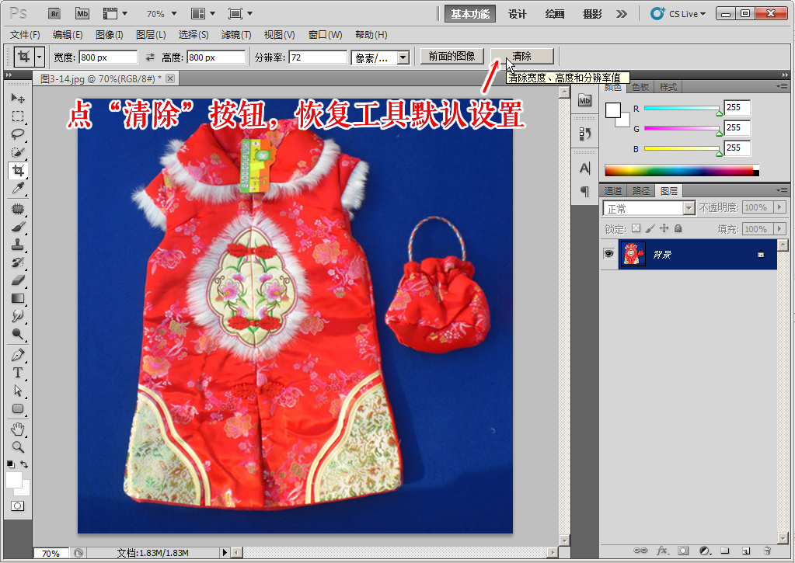795x563 pixels.
Task: Hide the 背景 layer visibility eye
Action: [608, 254]
